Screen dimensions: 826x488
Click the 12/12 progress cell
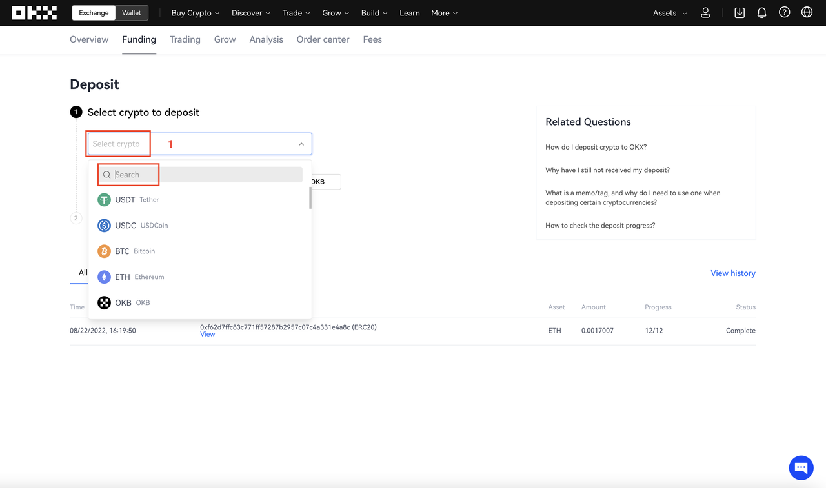pos(654,331)
